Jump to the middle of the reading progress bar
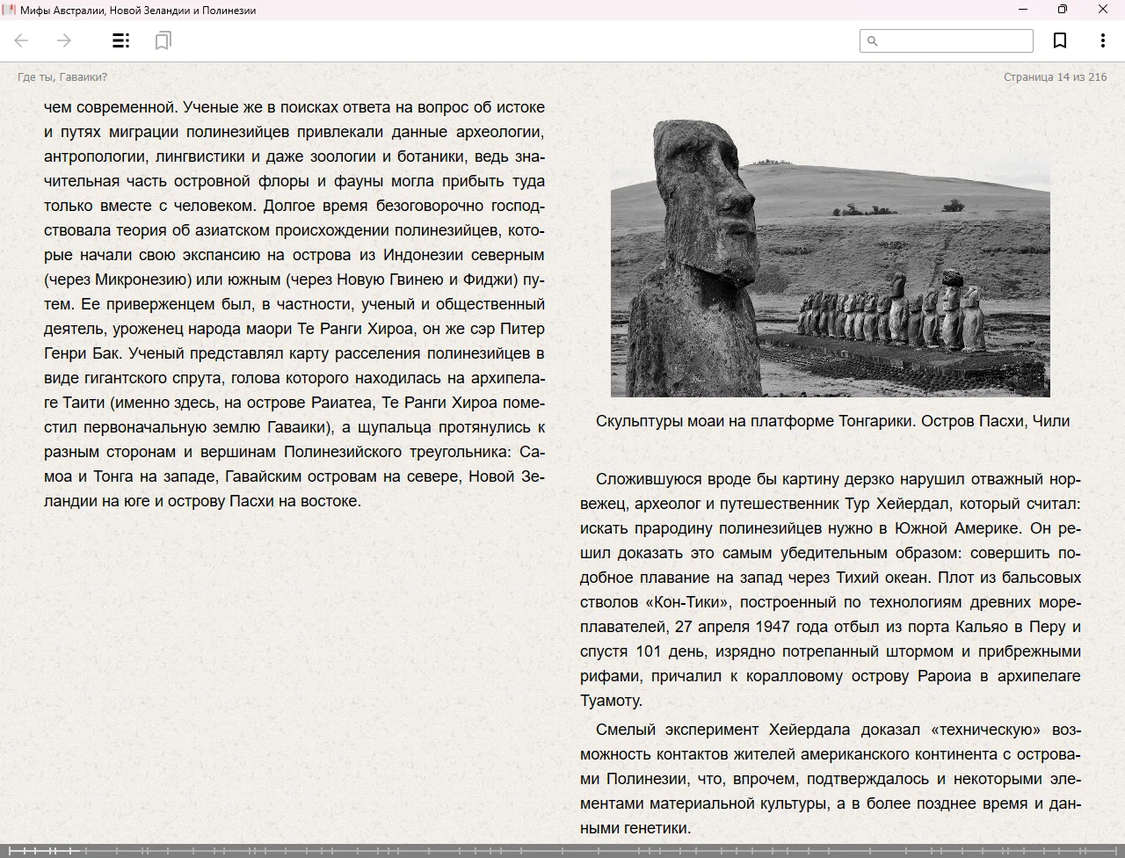 coord(562,850)
